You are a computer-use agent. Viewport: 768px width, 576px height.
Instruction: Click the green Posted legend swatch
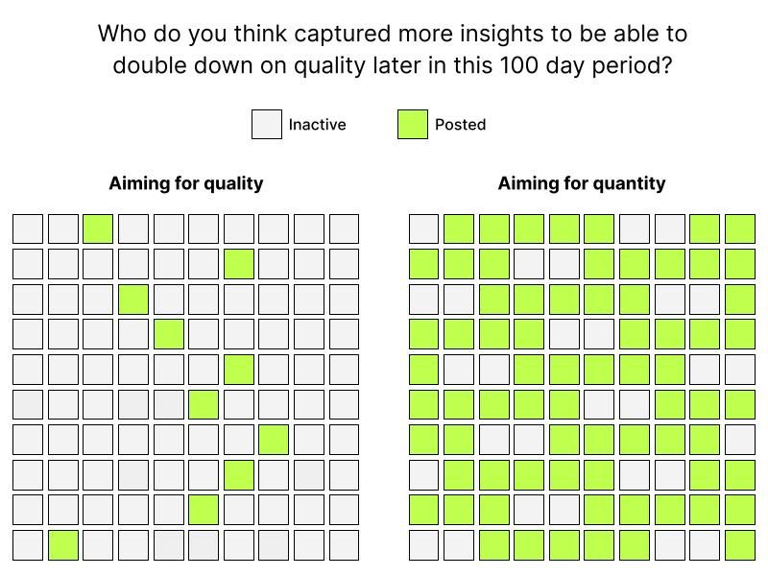tap(413, 125)
